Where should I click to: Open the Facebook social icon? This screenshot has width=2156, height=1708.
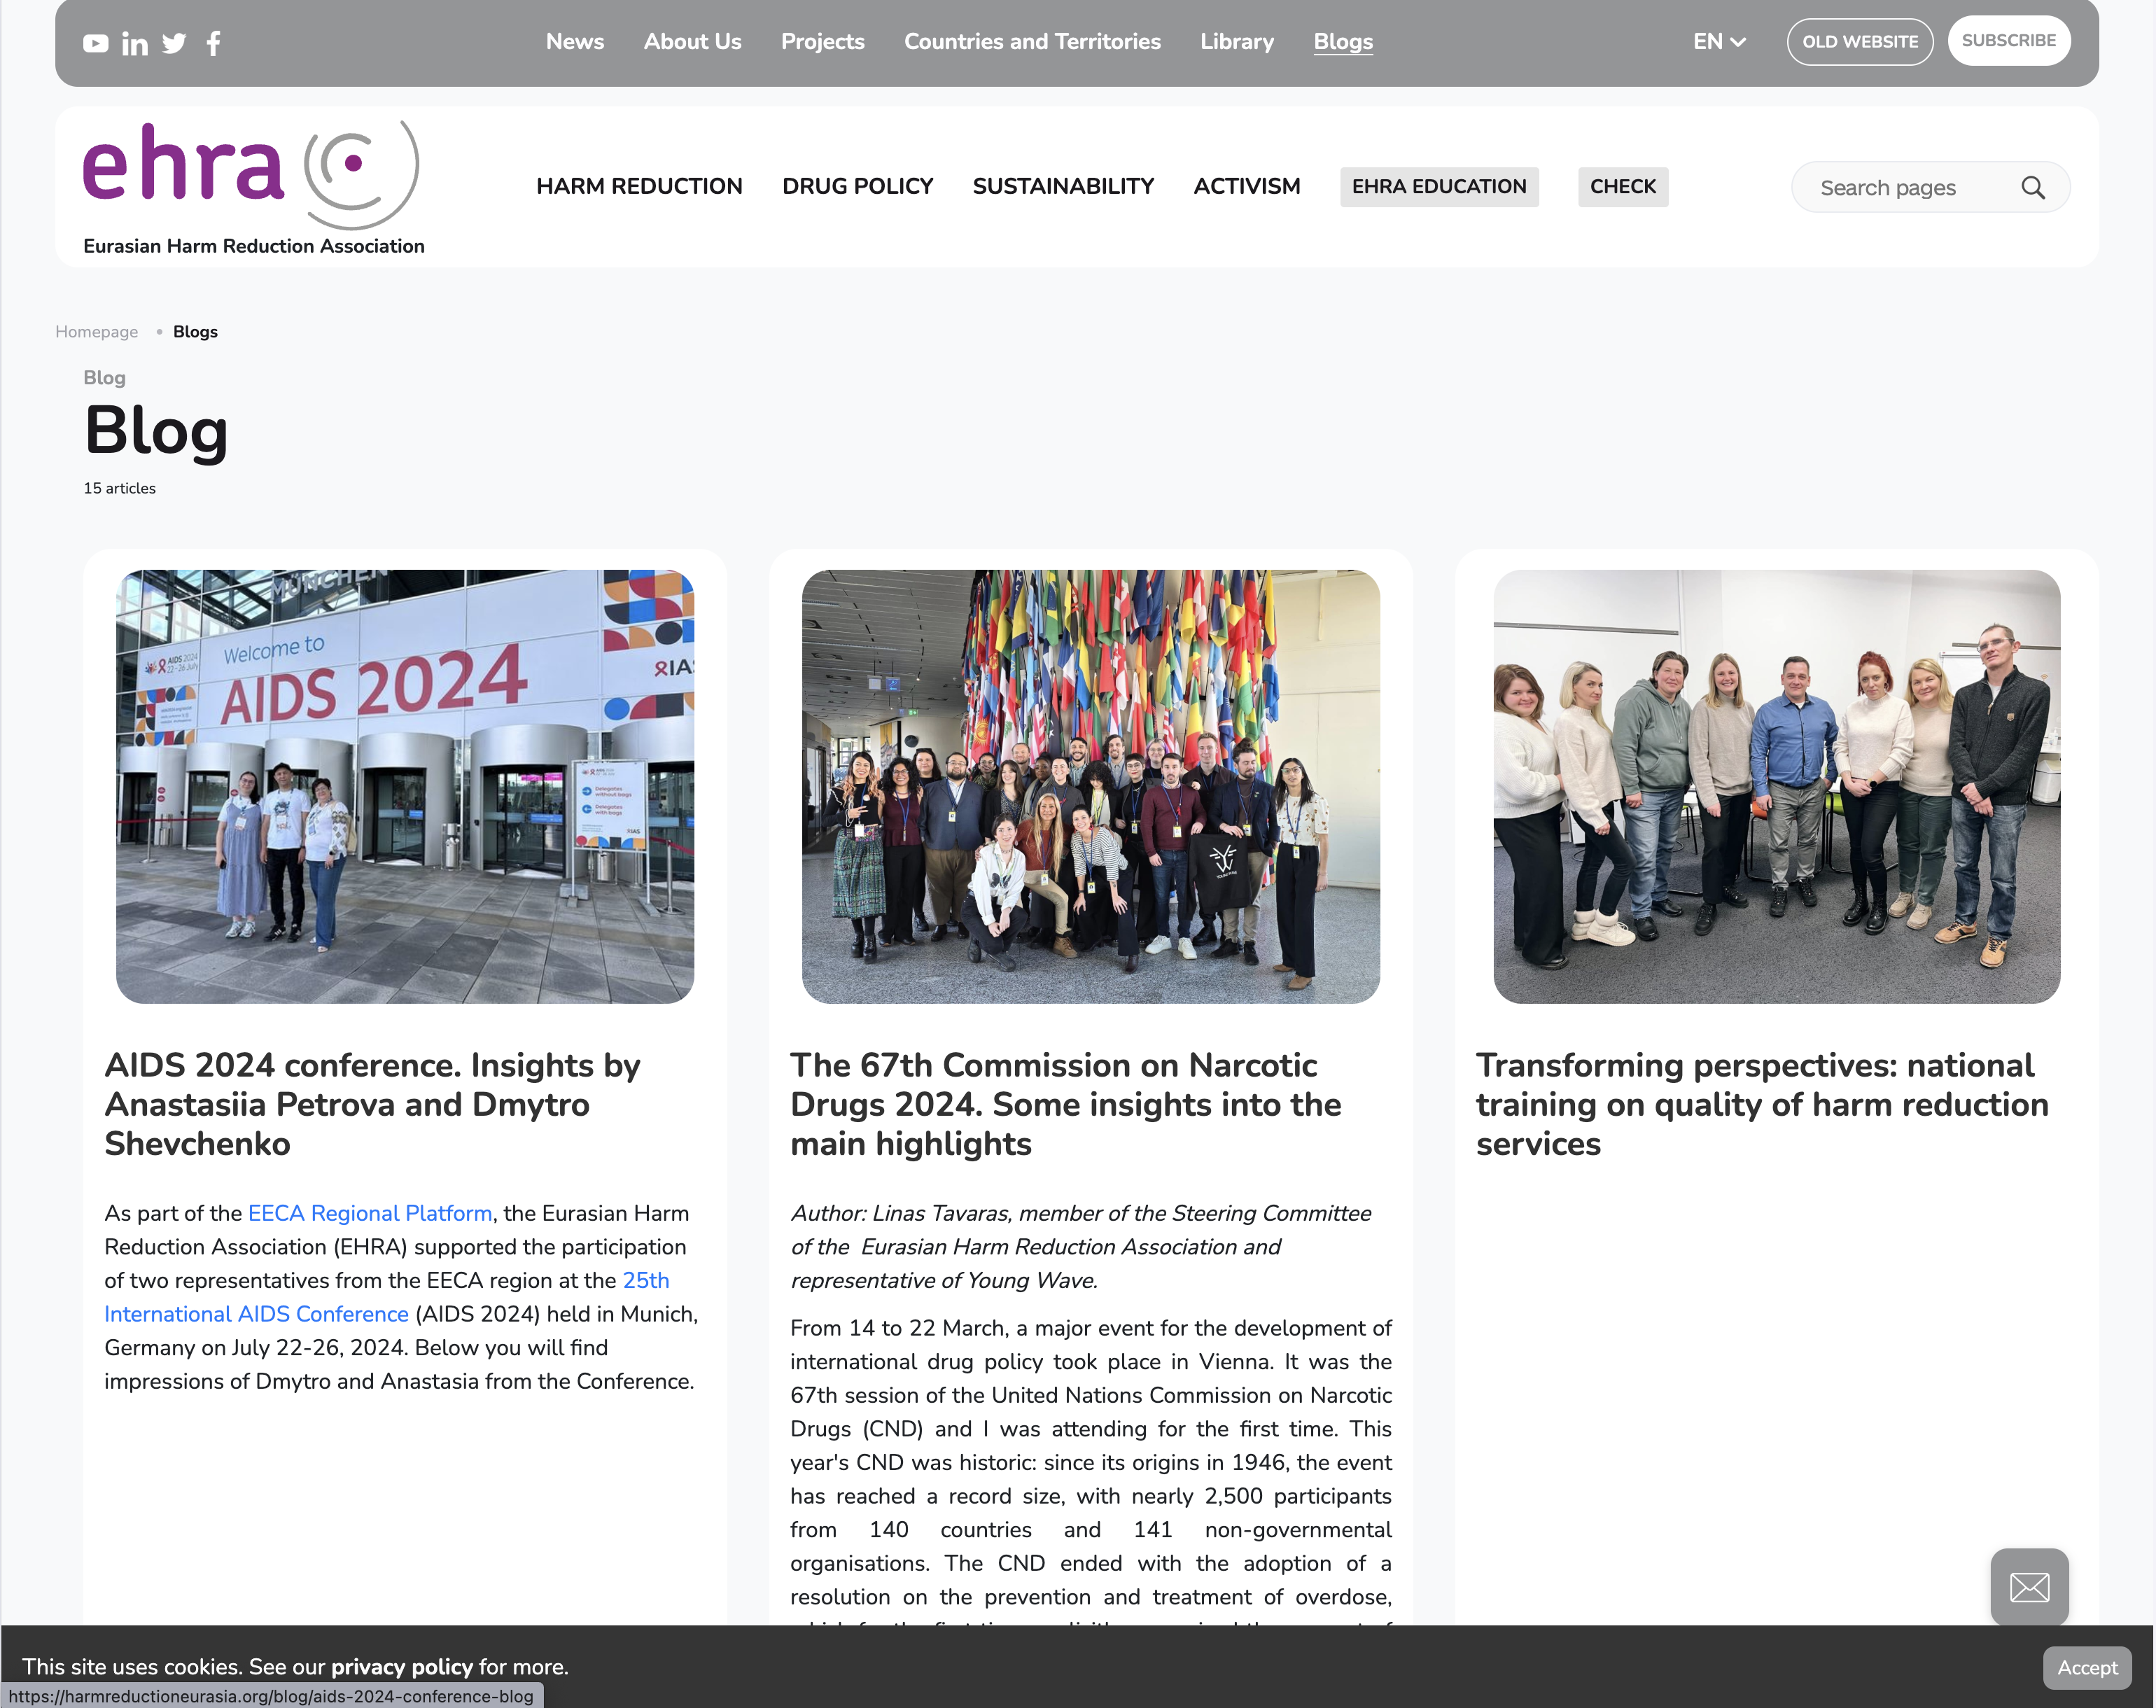pyautogui.click(x=213, y=43)
